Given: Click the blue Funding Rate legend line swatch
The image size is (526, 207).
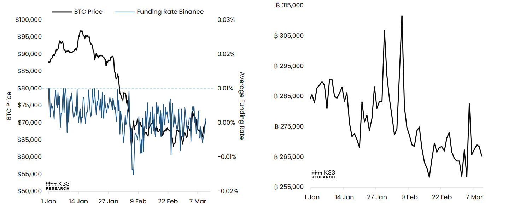Looking at the screenshot, I should 124,12.
